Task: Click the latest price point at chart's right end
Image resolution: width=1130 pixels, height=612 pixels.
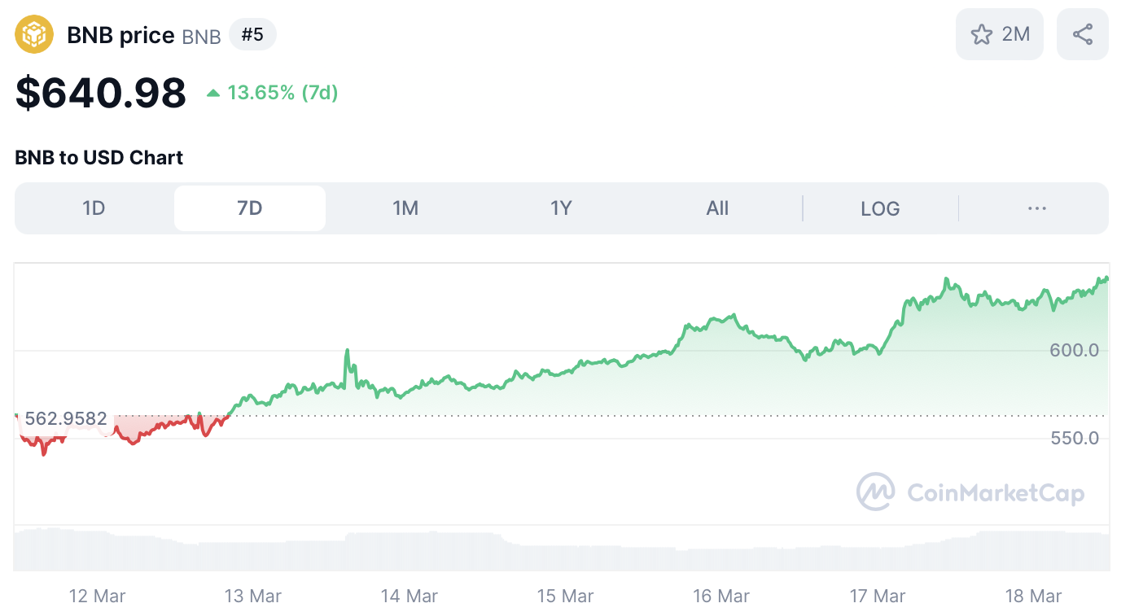Action: click(1107, 279)
